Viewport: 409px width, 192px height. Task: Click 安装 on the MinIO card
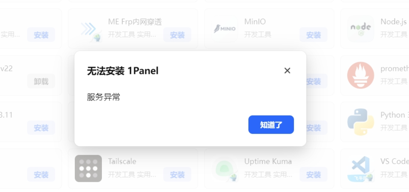(x=313, y=35)
